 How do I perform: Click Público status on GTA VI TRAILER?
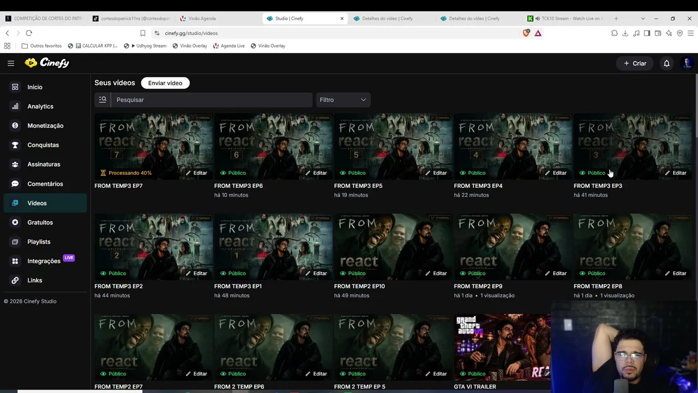[473, 374]
